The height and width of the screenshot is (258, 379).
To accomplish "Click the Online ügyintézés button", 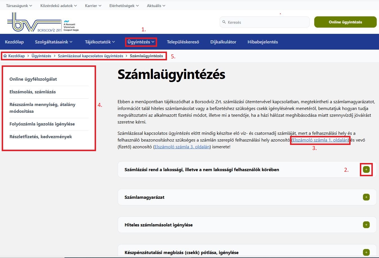I will point(345,22).
